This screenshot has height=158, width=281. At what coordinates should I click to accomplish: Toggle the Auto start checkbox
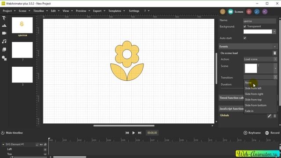click(x=245, y=38)
